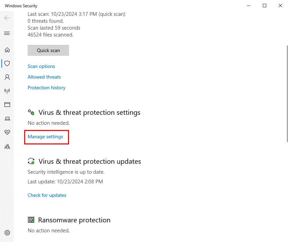This screenshot has height=242, width=288.
Task: Click the Virus & threat protection settings gears icon
Action: click(x=31, y=112)
